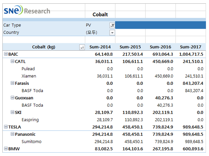
Task: Select BASF Toda under Guoxuan
Action: pos(32,105)
